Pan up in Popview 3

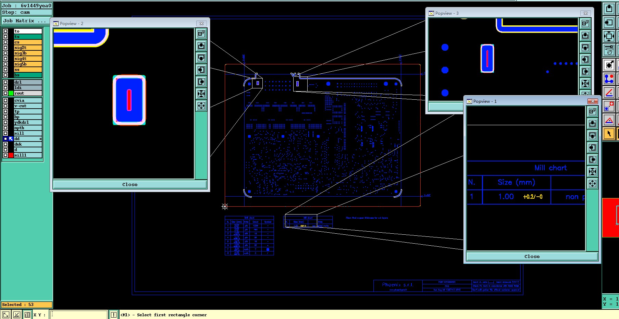click(x=585, y=35)
